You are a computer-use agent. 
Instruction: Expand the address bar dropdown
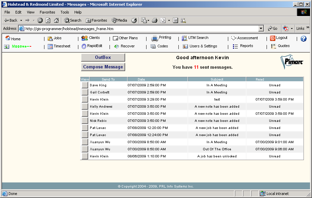[x=261, y=28]
